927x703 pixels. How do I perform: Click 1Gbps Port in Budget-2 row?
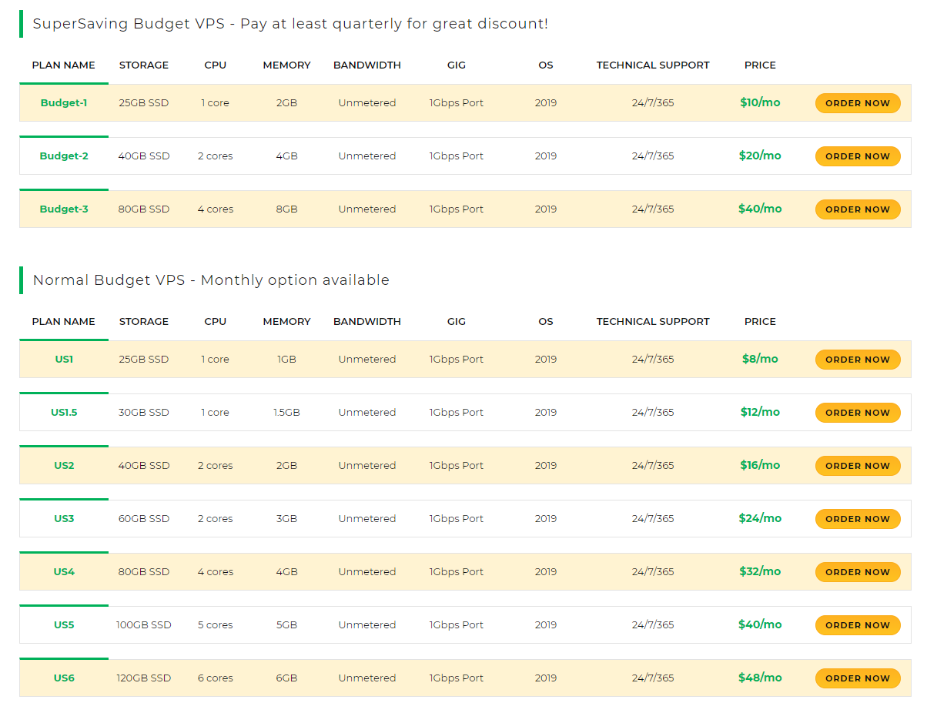pos(457,156)
